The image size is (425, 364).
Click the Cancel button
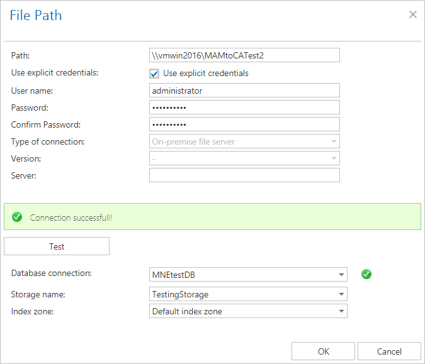(x=389, y=351)
